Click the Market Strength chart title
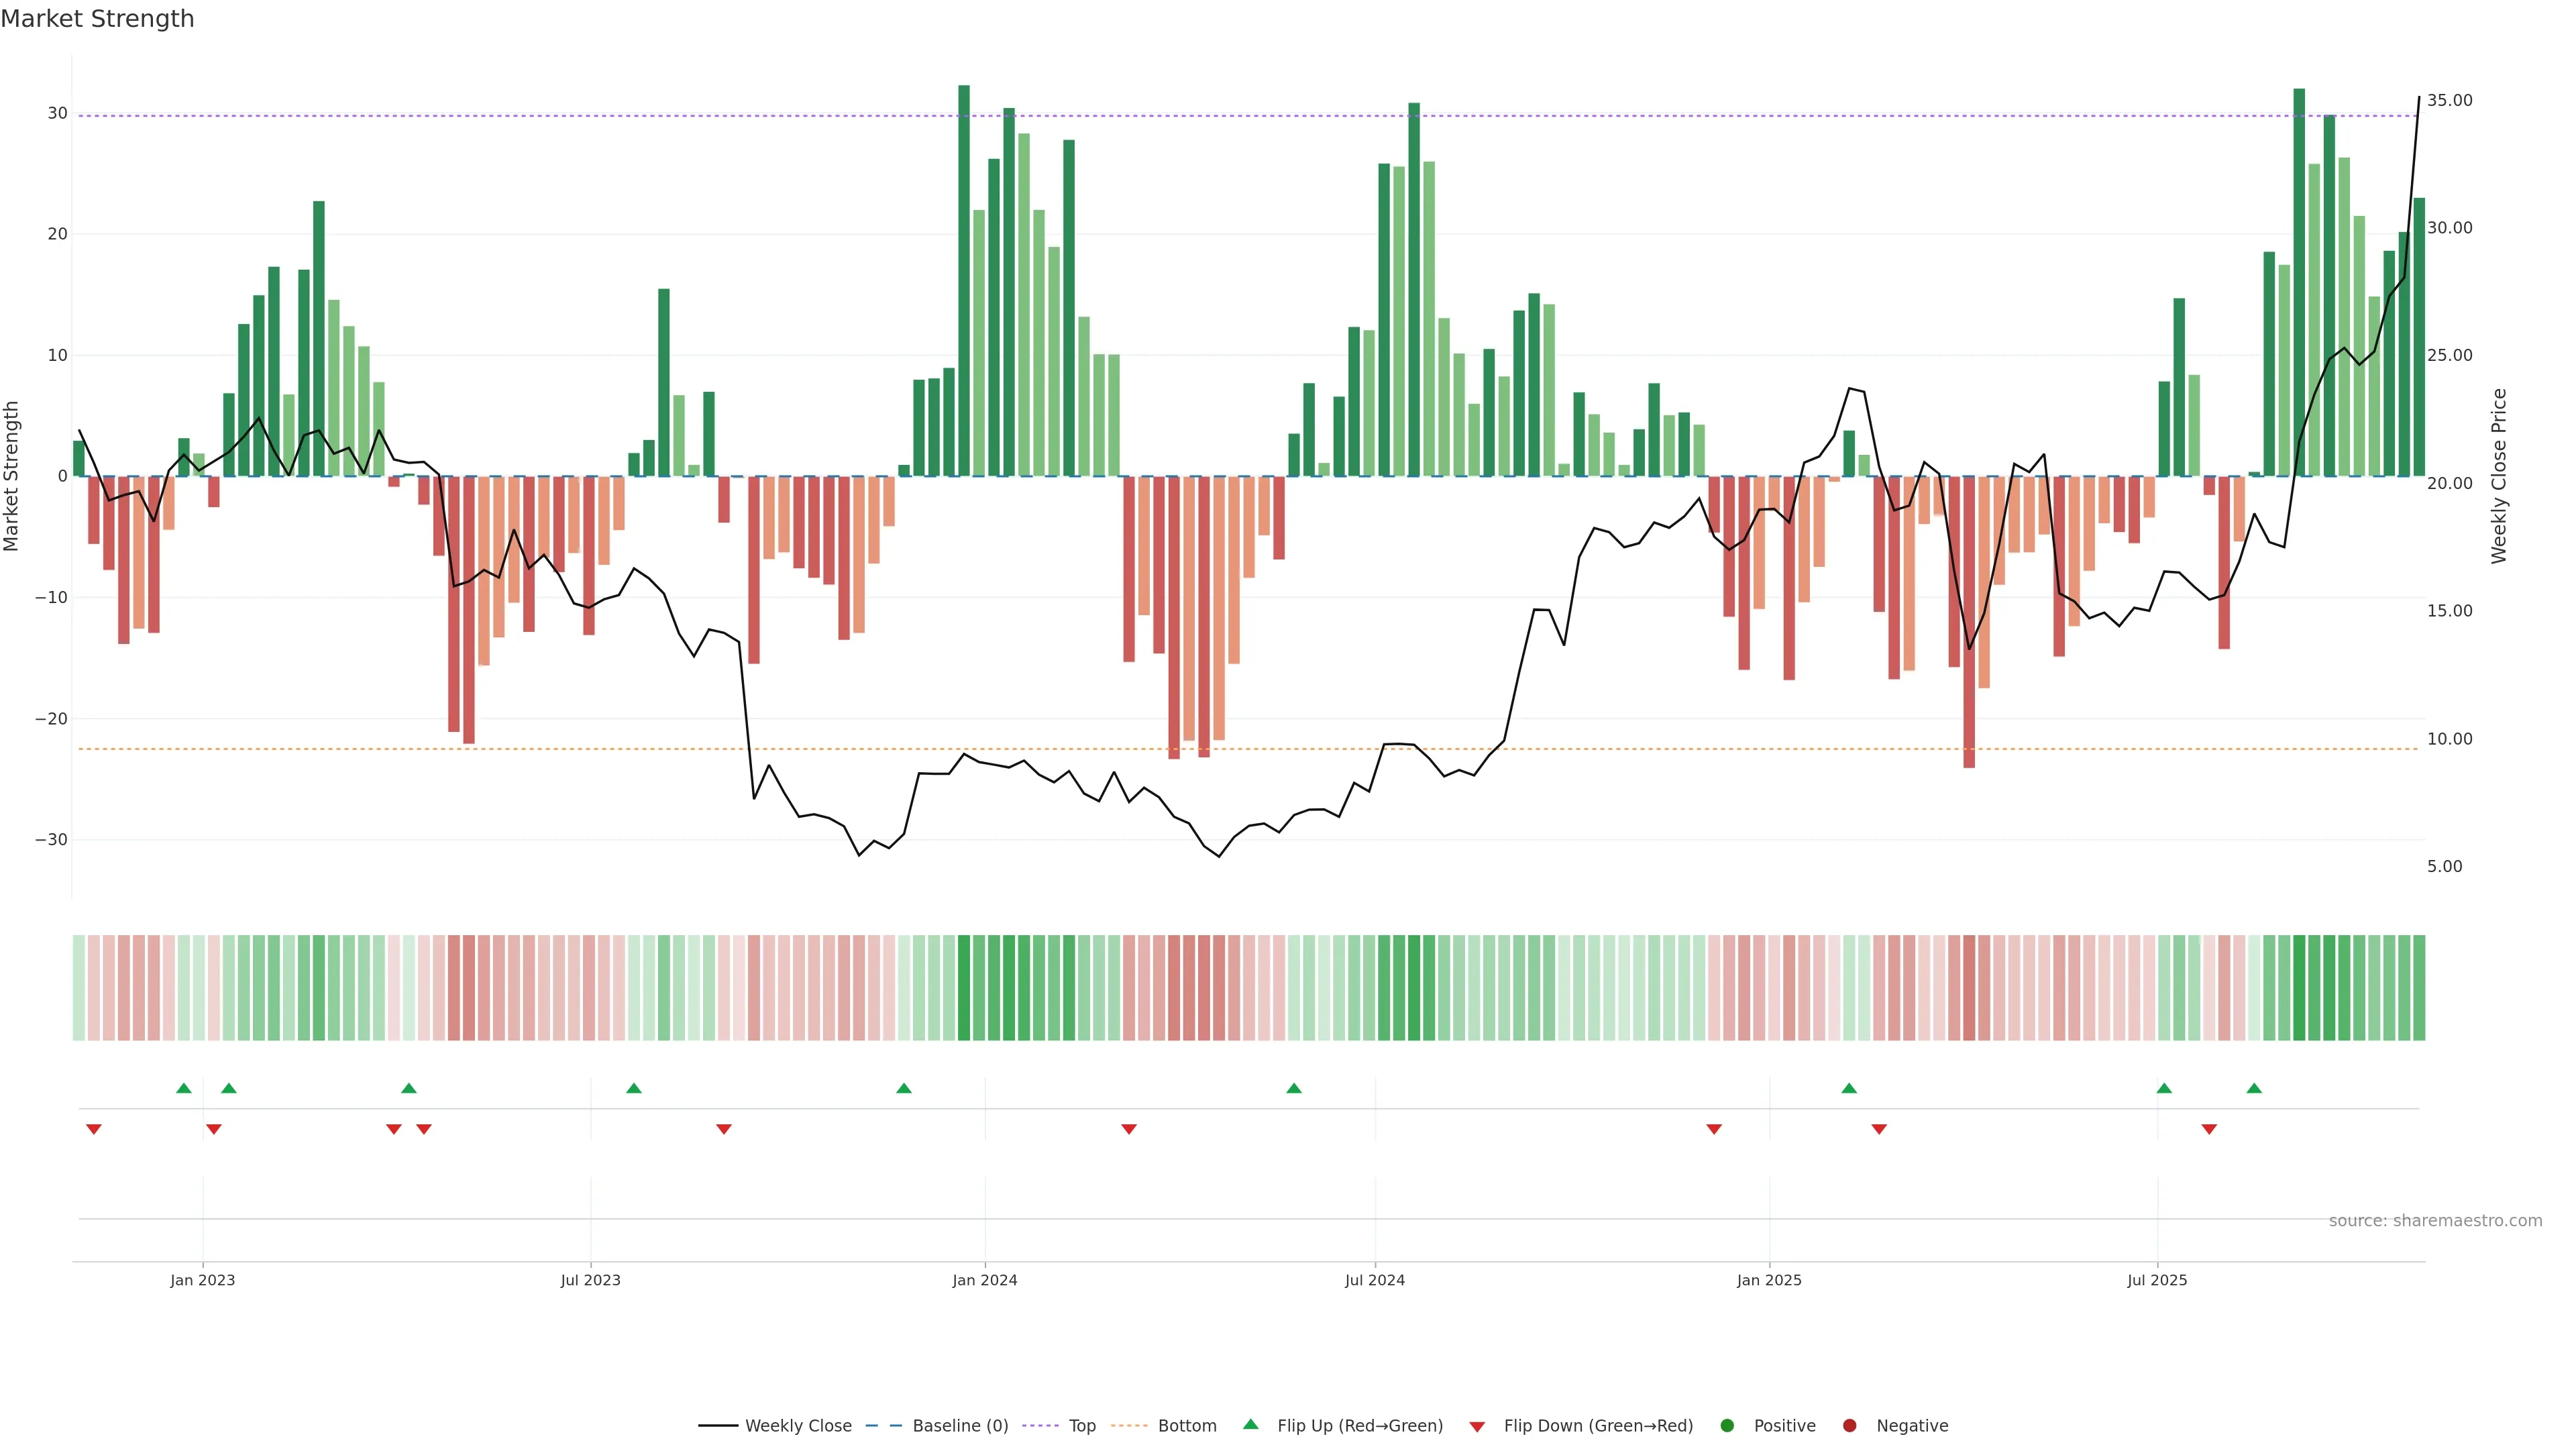Screen dimensions: 2576x1449 click(97, 19)
